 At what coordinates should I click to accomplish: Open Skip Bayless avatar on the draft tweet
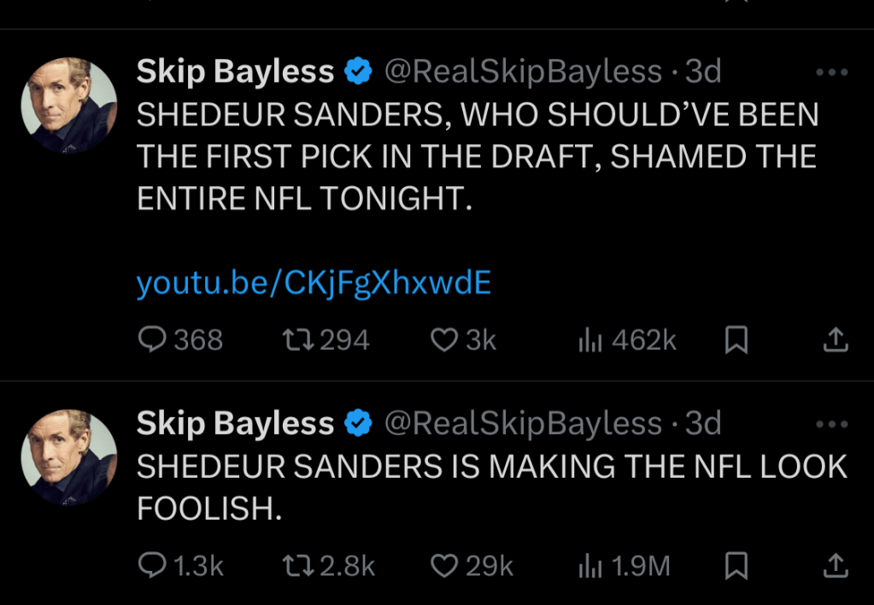point(68,105)
